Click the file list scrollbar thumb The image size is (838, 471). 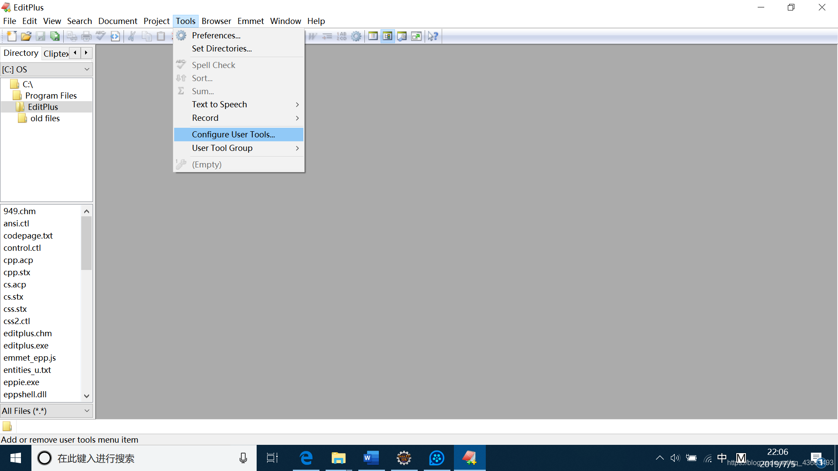[x=86, y=243]
